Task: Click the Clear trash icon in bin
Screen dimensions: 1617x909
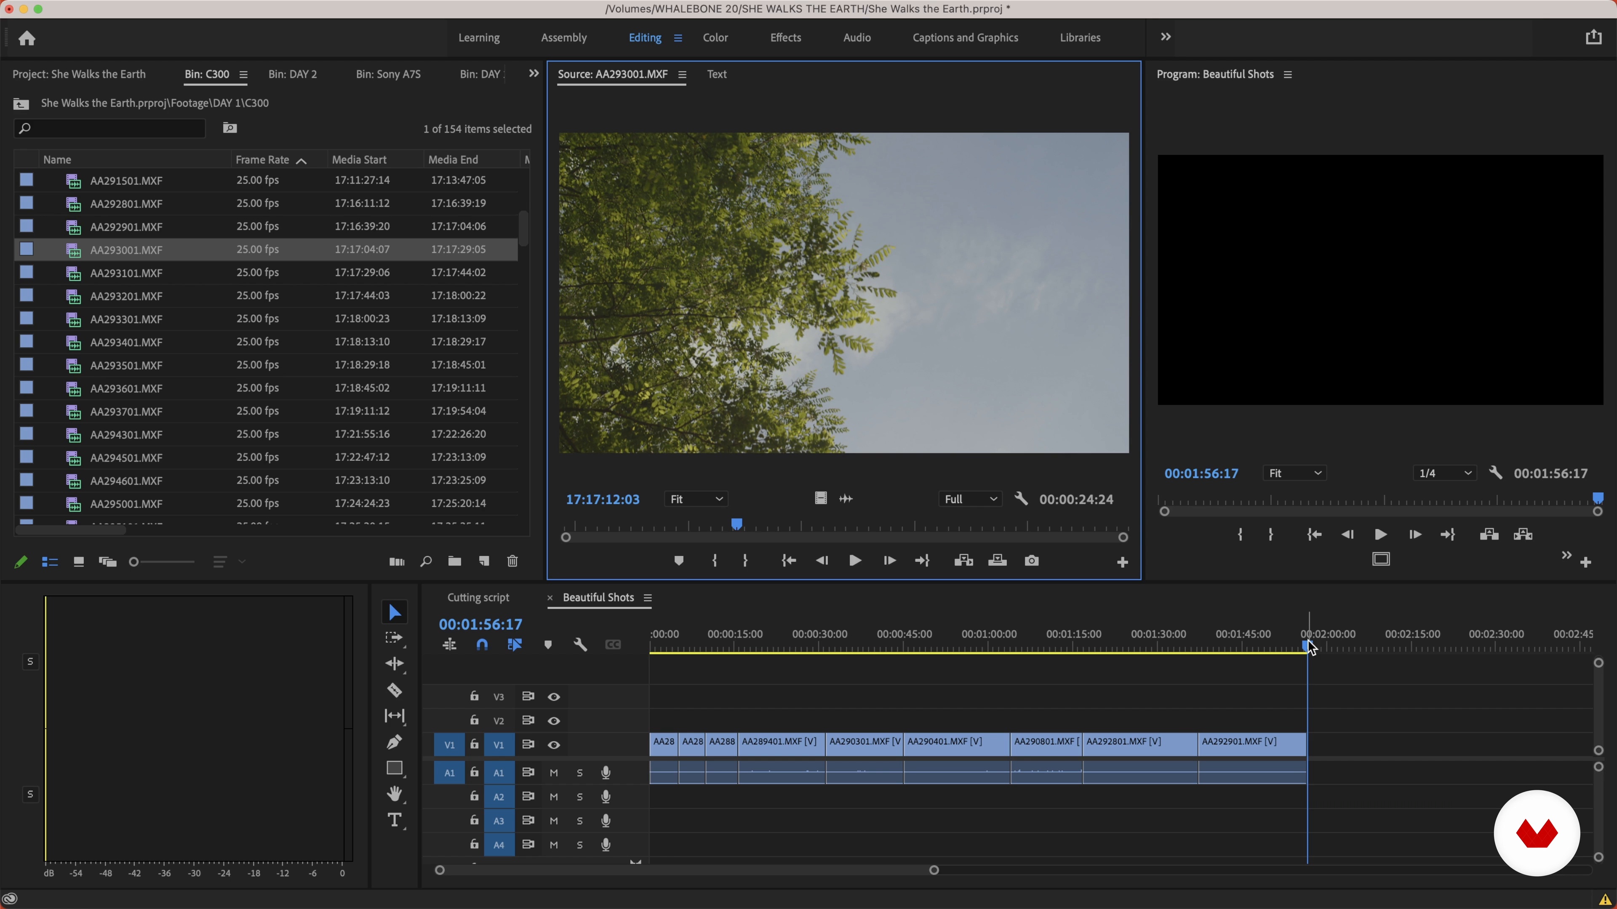Action: (512, 561)
